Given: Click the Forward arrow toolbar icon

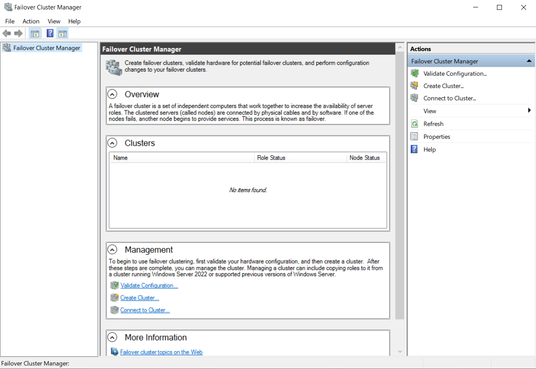Looking at the screenshot, I should point(18,34).
